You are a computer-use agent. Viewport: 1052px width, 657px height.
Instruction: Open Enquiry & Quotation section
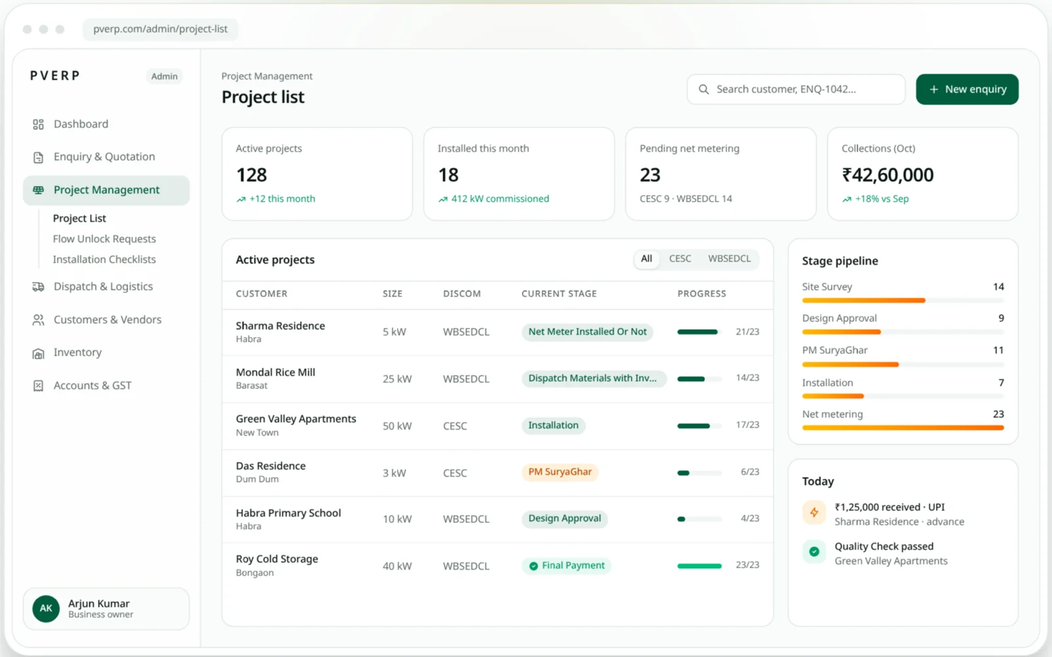click(107, 157)
